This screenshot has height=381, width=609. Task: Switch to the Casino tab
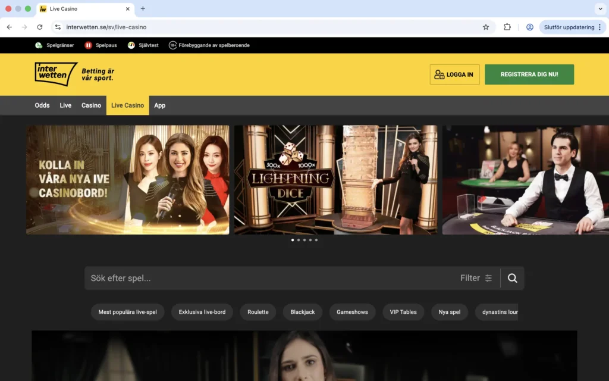coord(91,105)
